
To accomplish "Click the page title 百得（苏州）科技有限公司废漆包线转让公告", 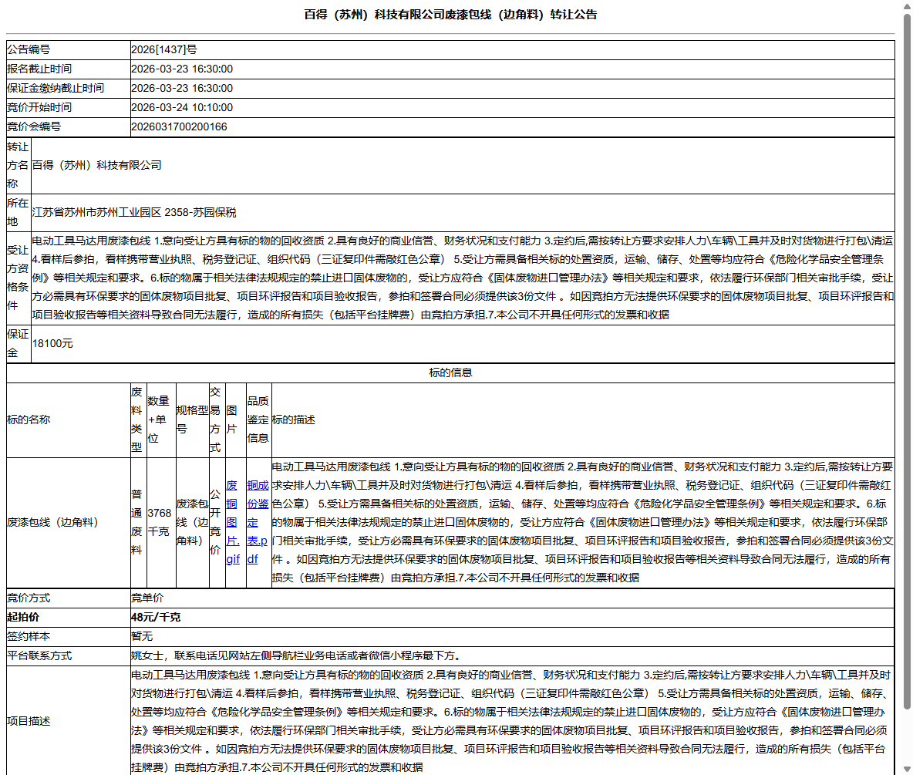I will pos(450,14).
